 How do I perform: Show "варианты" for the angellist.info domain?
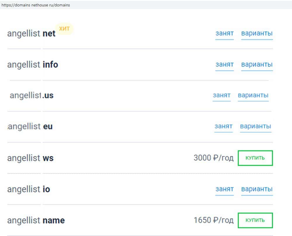(257, 65)
